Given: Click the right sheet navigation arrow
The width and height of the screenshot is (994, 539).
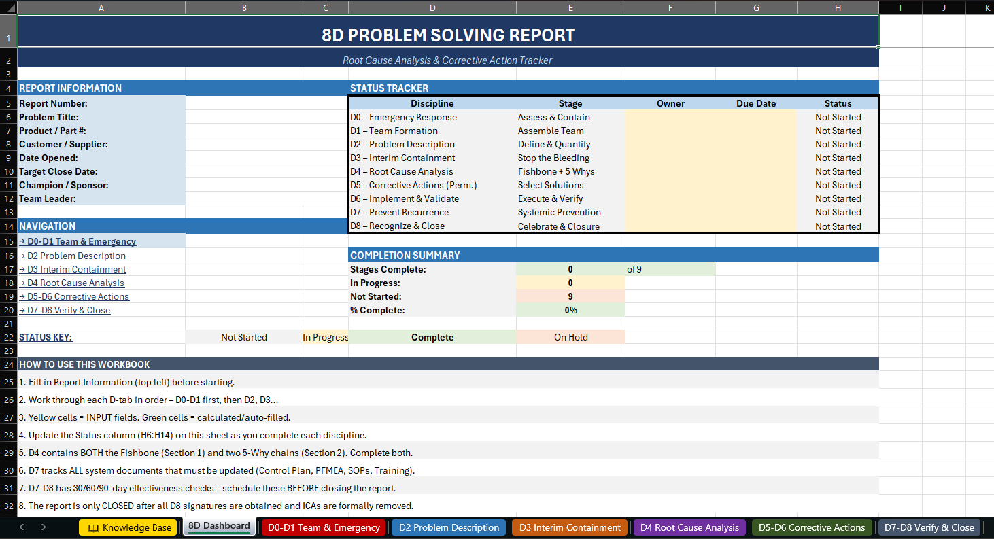Looking at the screenshot, I should pos(43,527).
